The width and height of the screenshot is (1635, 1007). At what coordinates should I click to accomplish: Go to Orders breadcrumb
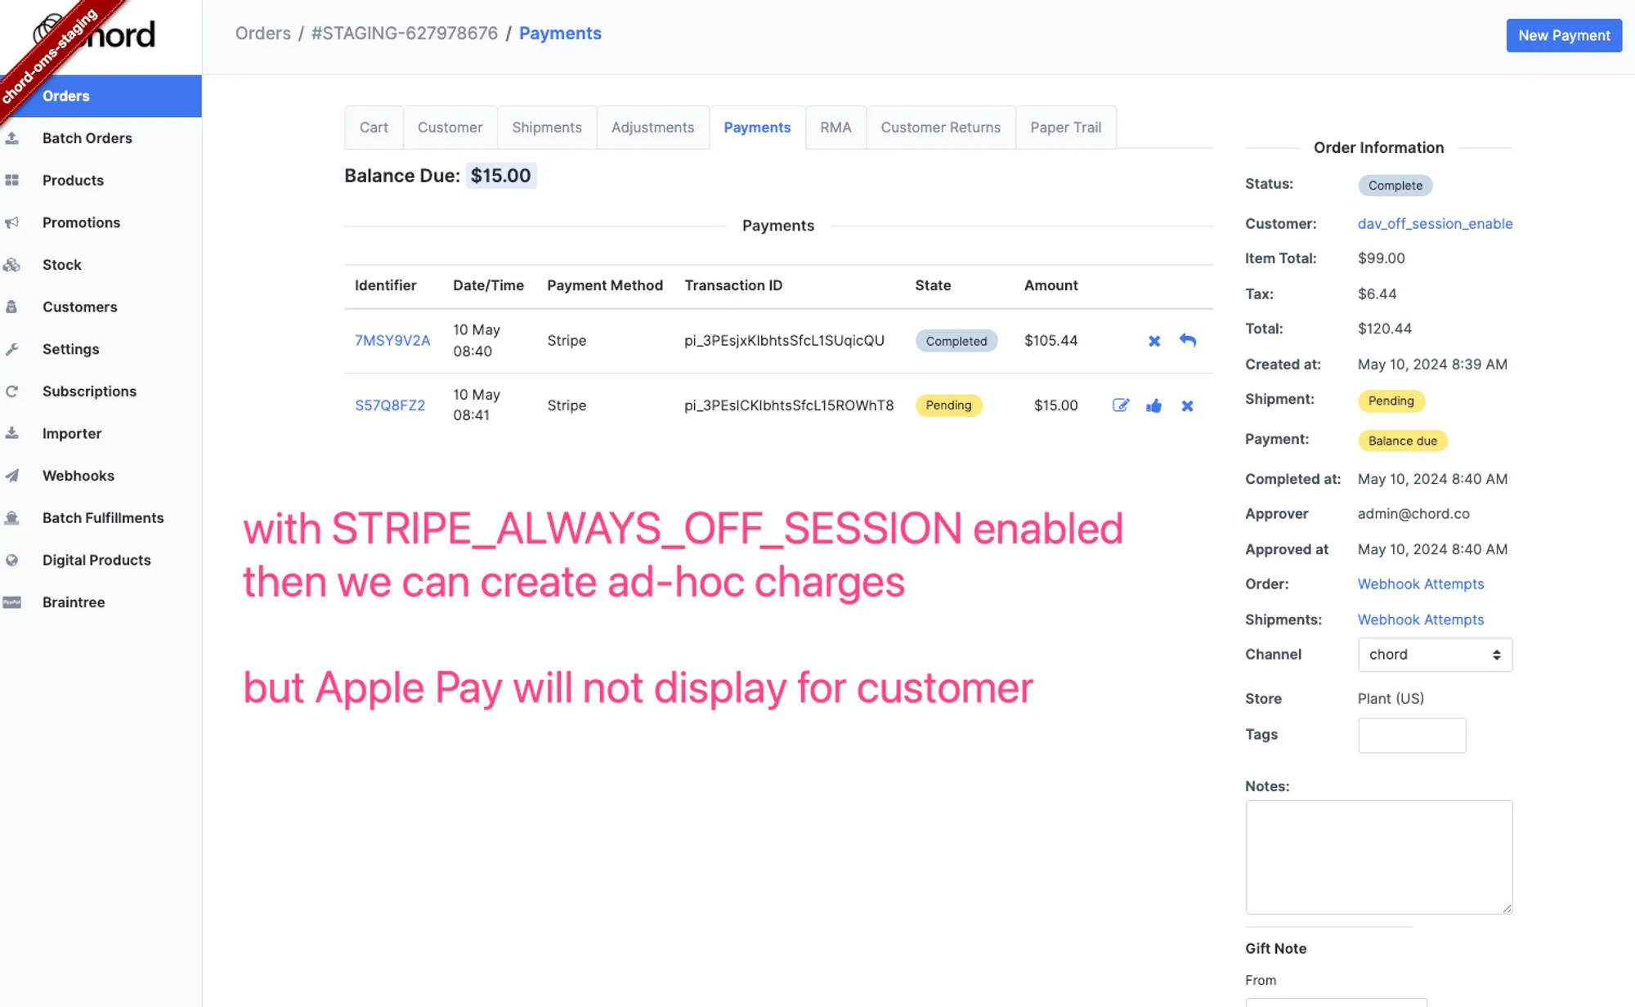[x=263, y=34]
